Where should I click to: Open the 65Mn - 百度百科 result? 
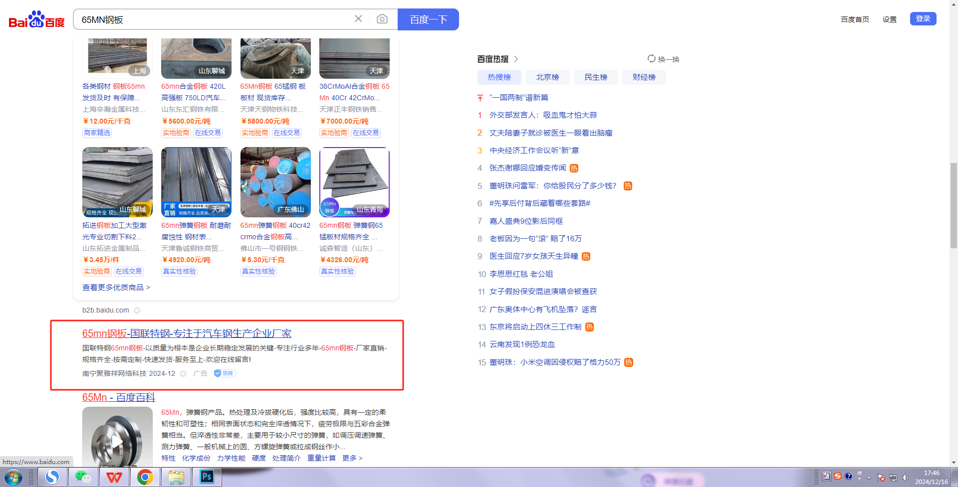pyautogui.click(x=119, y=397)
